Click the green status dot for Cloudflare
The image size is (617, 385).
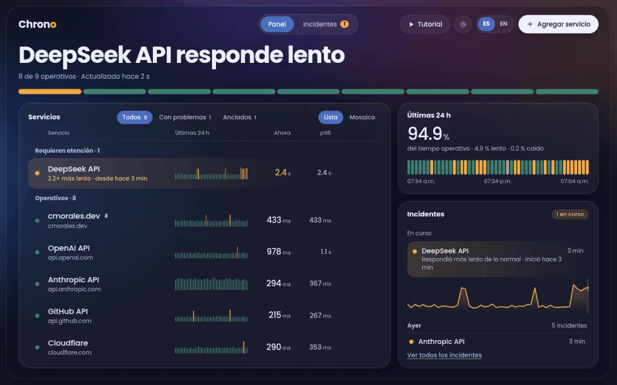37,347
